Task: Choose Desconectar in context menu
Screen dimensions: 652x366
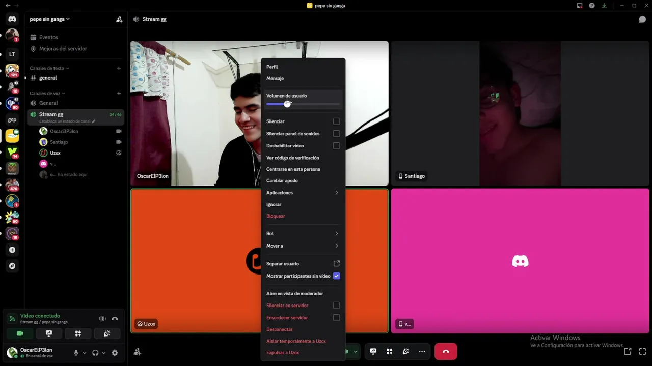Action: 303,329
